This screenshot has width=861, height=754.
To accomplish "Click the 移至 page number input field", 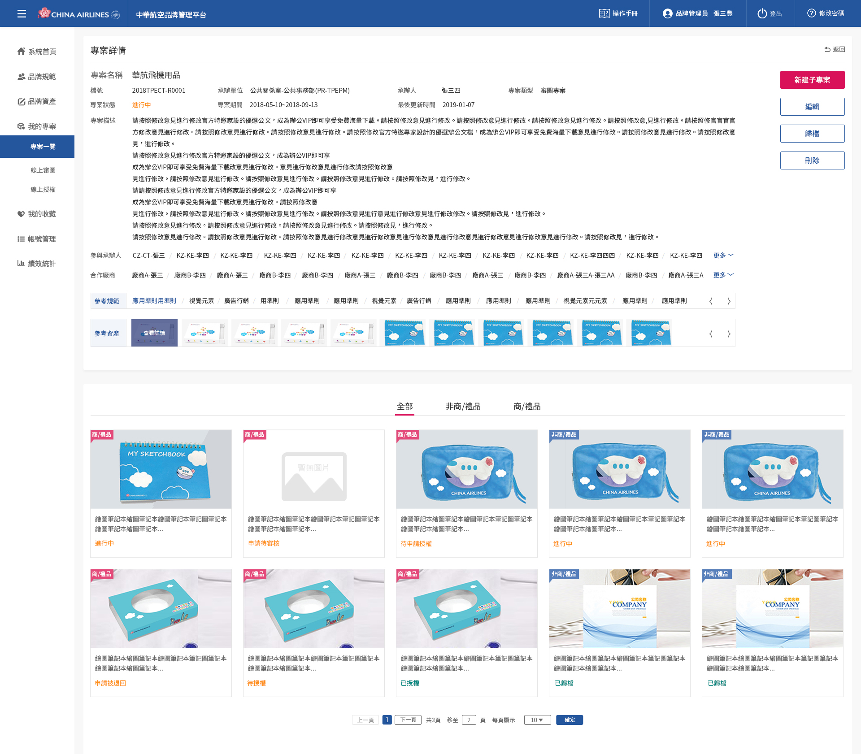I will (469, 720).
